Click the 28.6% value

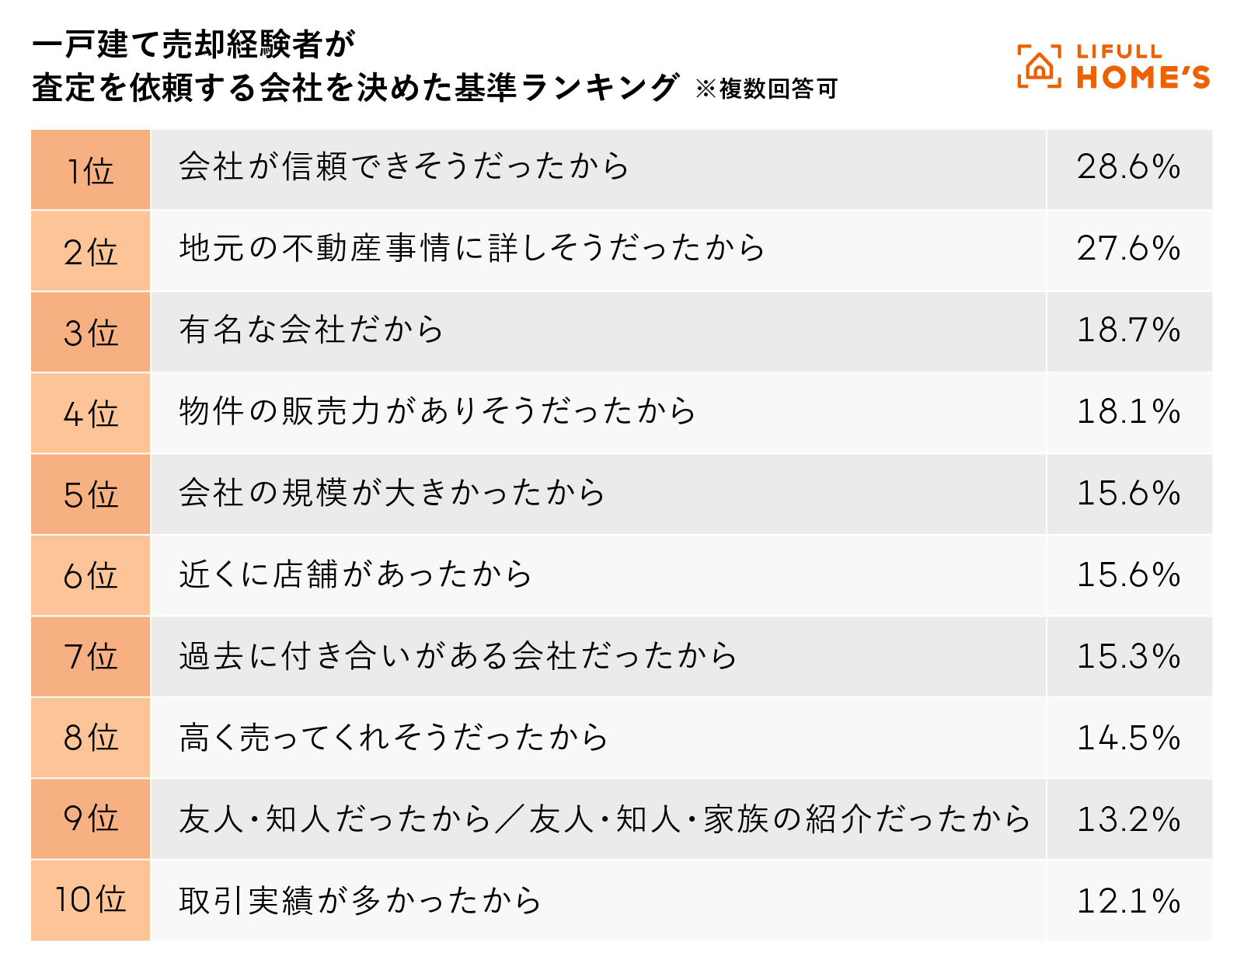(1128, 167)
